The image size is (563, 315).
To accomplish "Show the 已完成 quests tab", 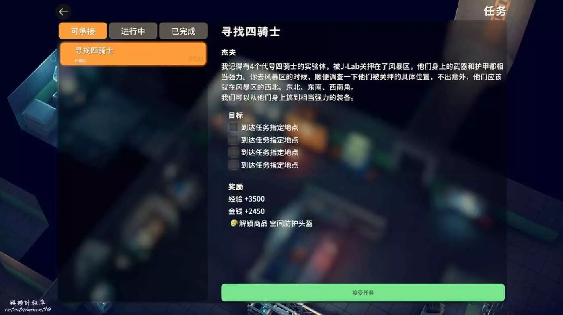I will (x=183, y=31).
